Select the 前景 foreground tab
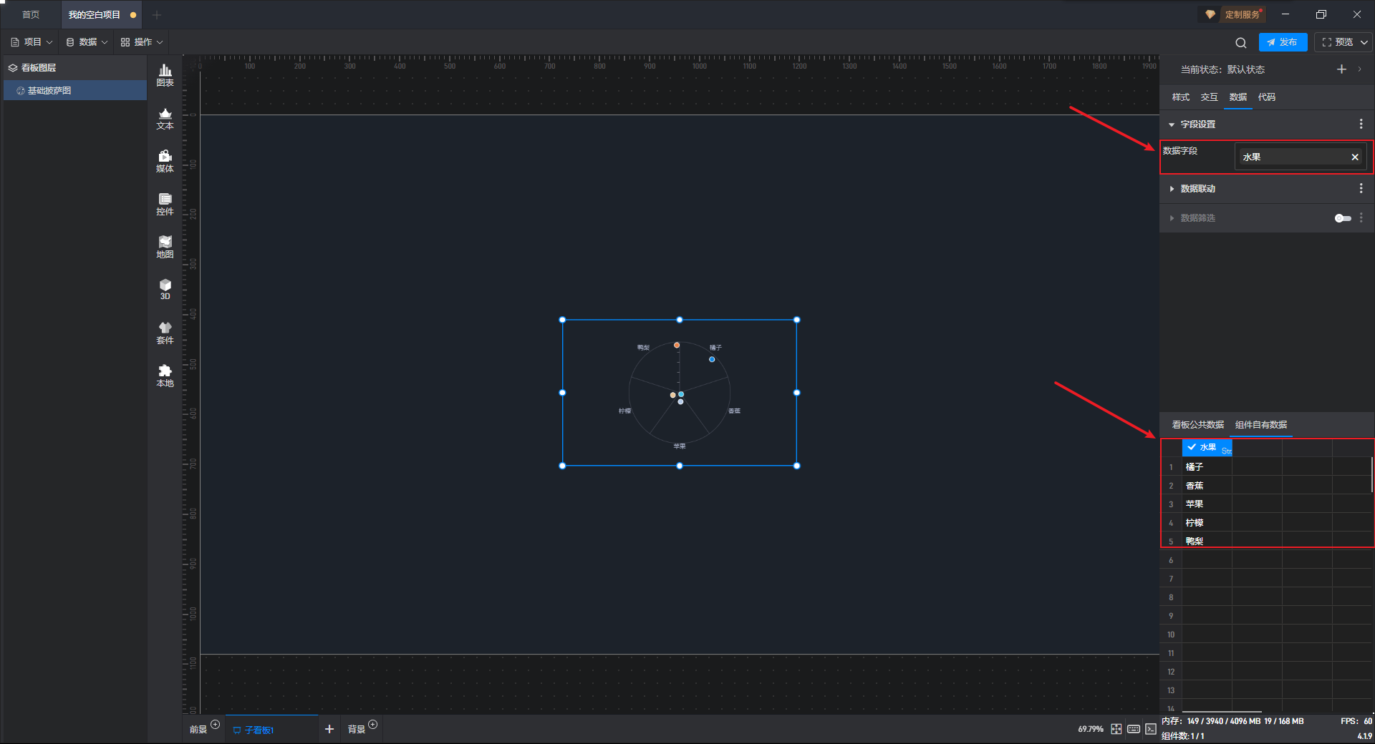The height and width of the screenshot is (744, 1375). [198, 730]
